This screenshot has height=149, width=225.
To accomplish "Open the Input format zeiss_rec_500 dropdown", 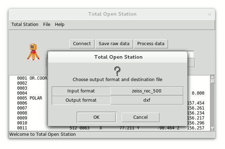I will 147,91.
